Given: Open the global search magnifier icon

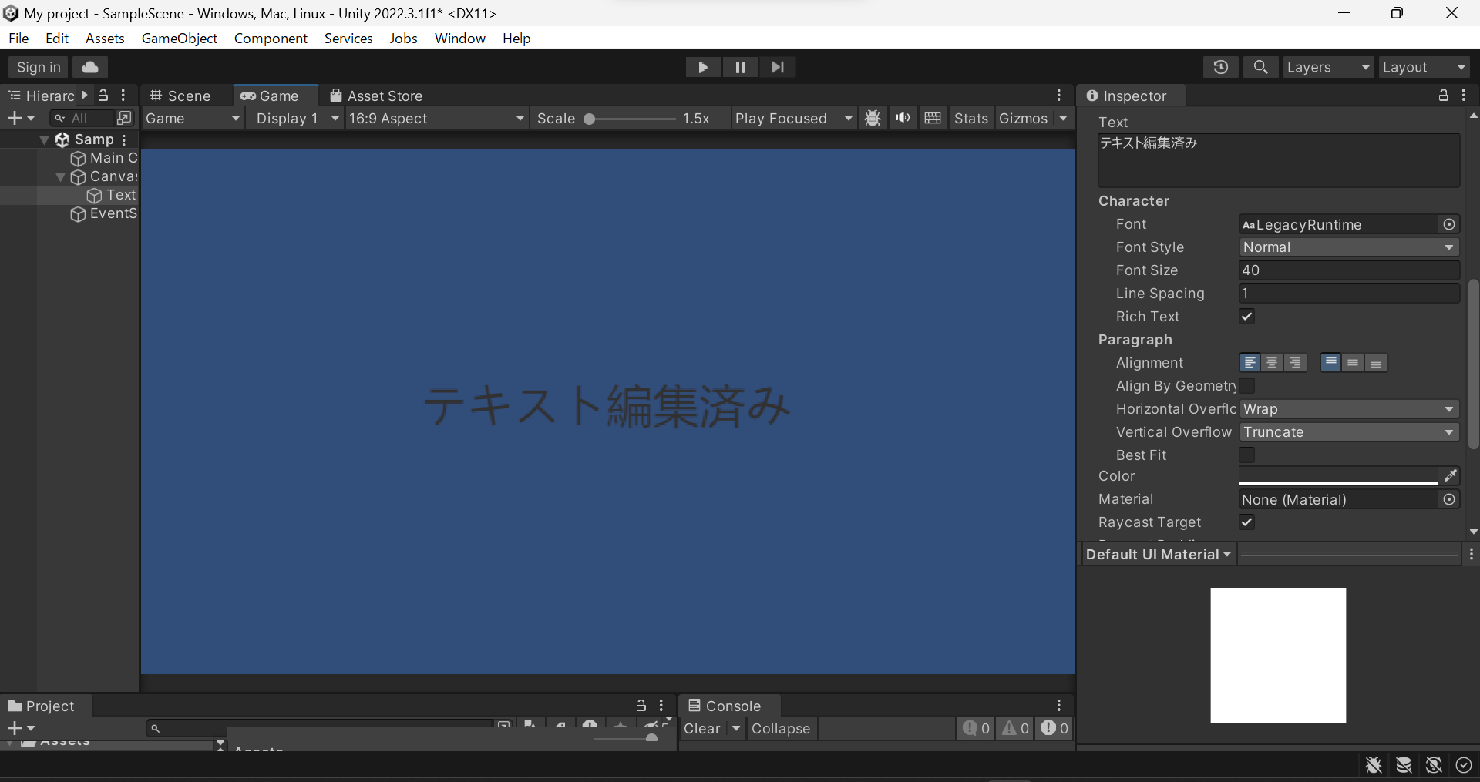Looking at the screenshot, I should (x=1260, y=67).
